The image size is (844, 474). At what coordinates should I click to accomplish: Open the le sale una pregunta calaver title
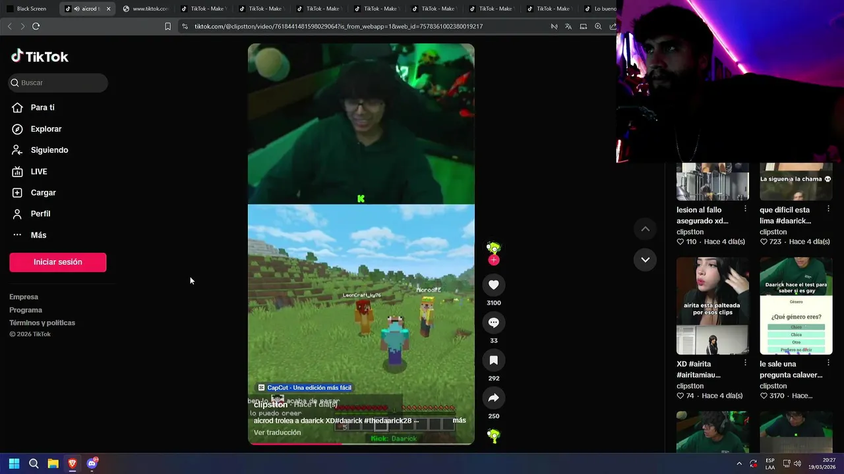[791, 369]
